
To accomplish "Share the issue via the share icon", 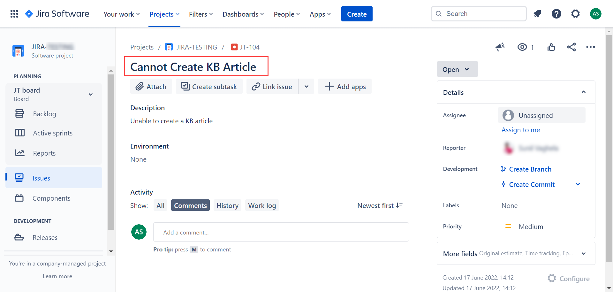I will point(571,47).
